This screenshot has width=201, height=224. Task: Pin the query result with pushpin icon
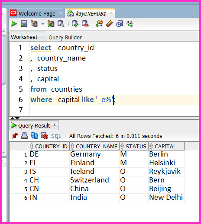[15, 136]
